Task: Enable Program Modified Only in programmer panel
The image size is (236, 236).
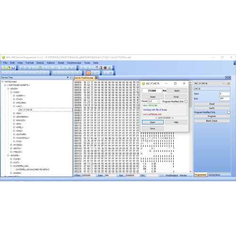Action: (x=229, y=112)
